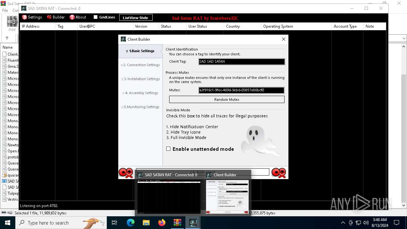
Task: Sort by the Status column header
Action: (172, 26)
